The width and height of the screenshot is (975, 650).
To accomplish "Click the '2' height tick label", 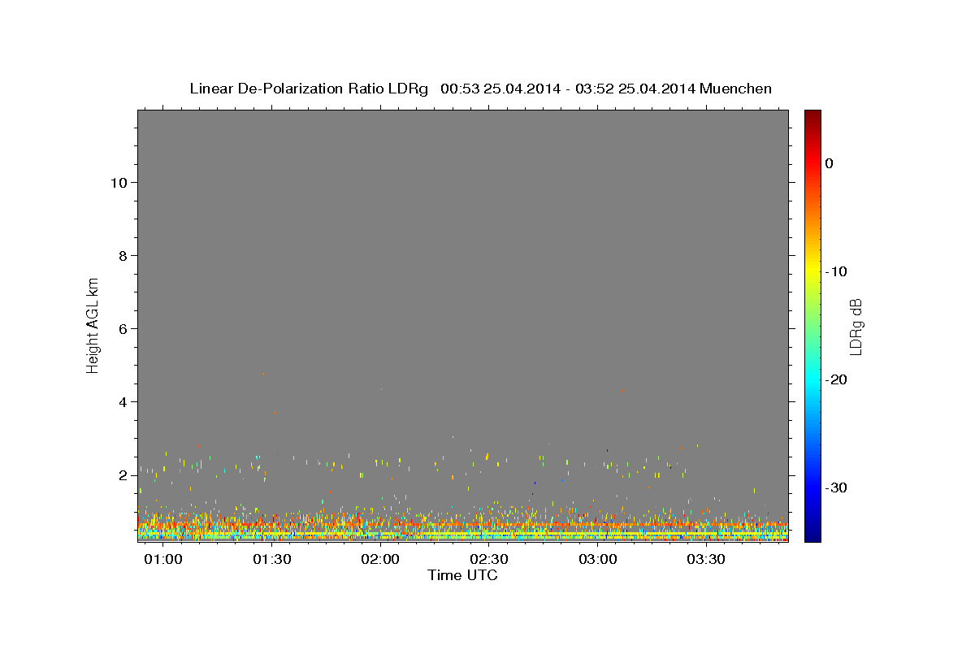I will [x=122, y=475].
